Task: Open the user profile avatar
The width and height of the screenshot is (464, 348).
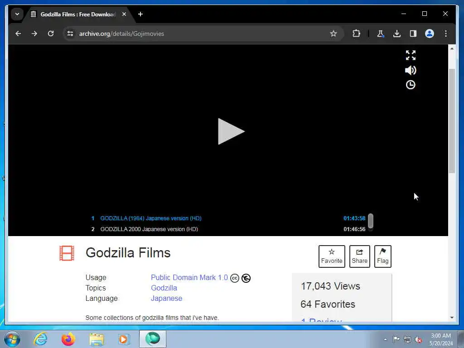Action: click(430, 34)
